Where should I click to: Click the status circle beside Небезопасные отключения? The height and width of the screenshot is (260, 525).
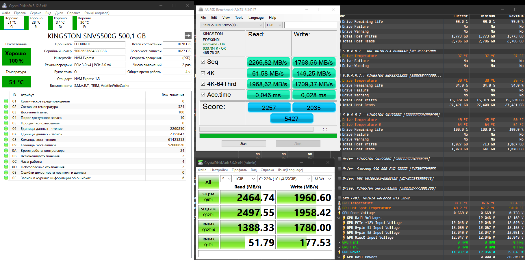coord(6,167)
